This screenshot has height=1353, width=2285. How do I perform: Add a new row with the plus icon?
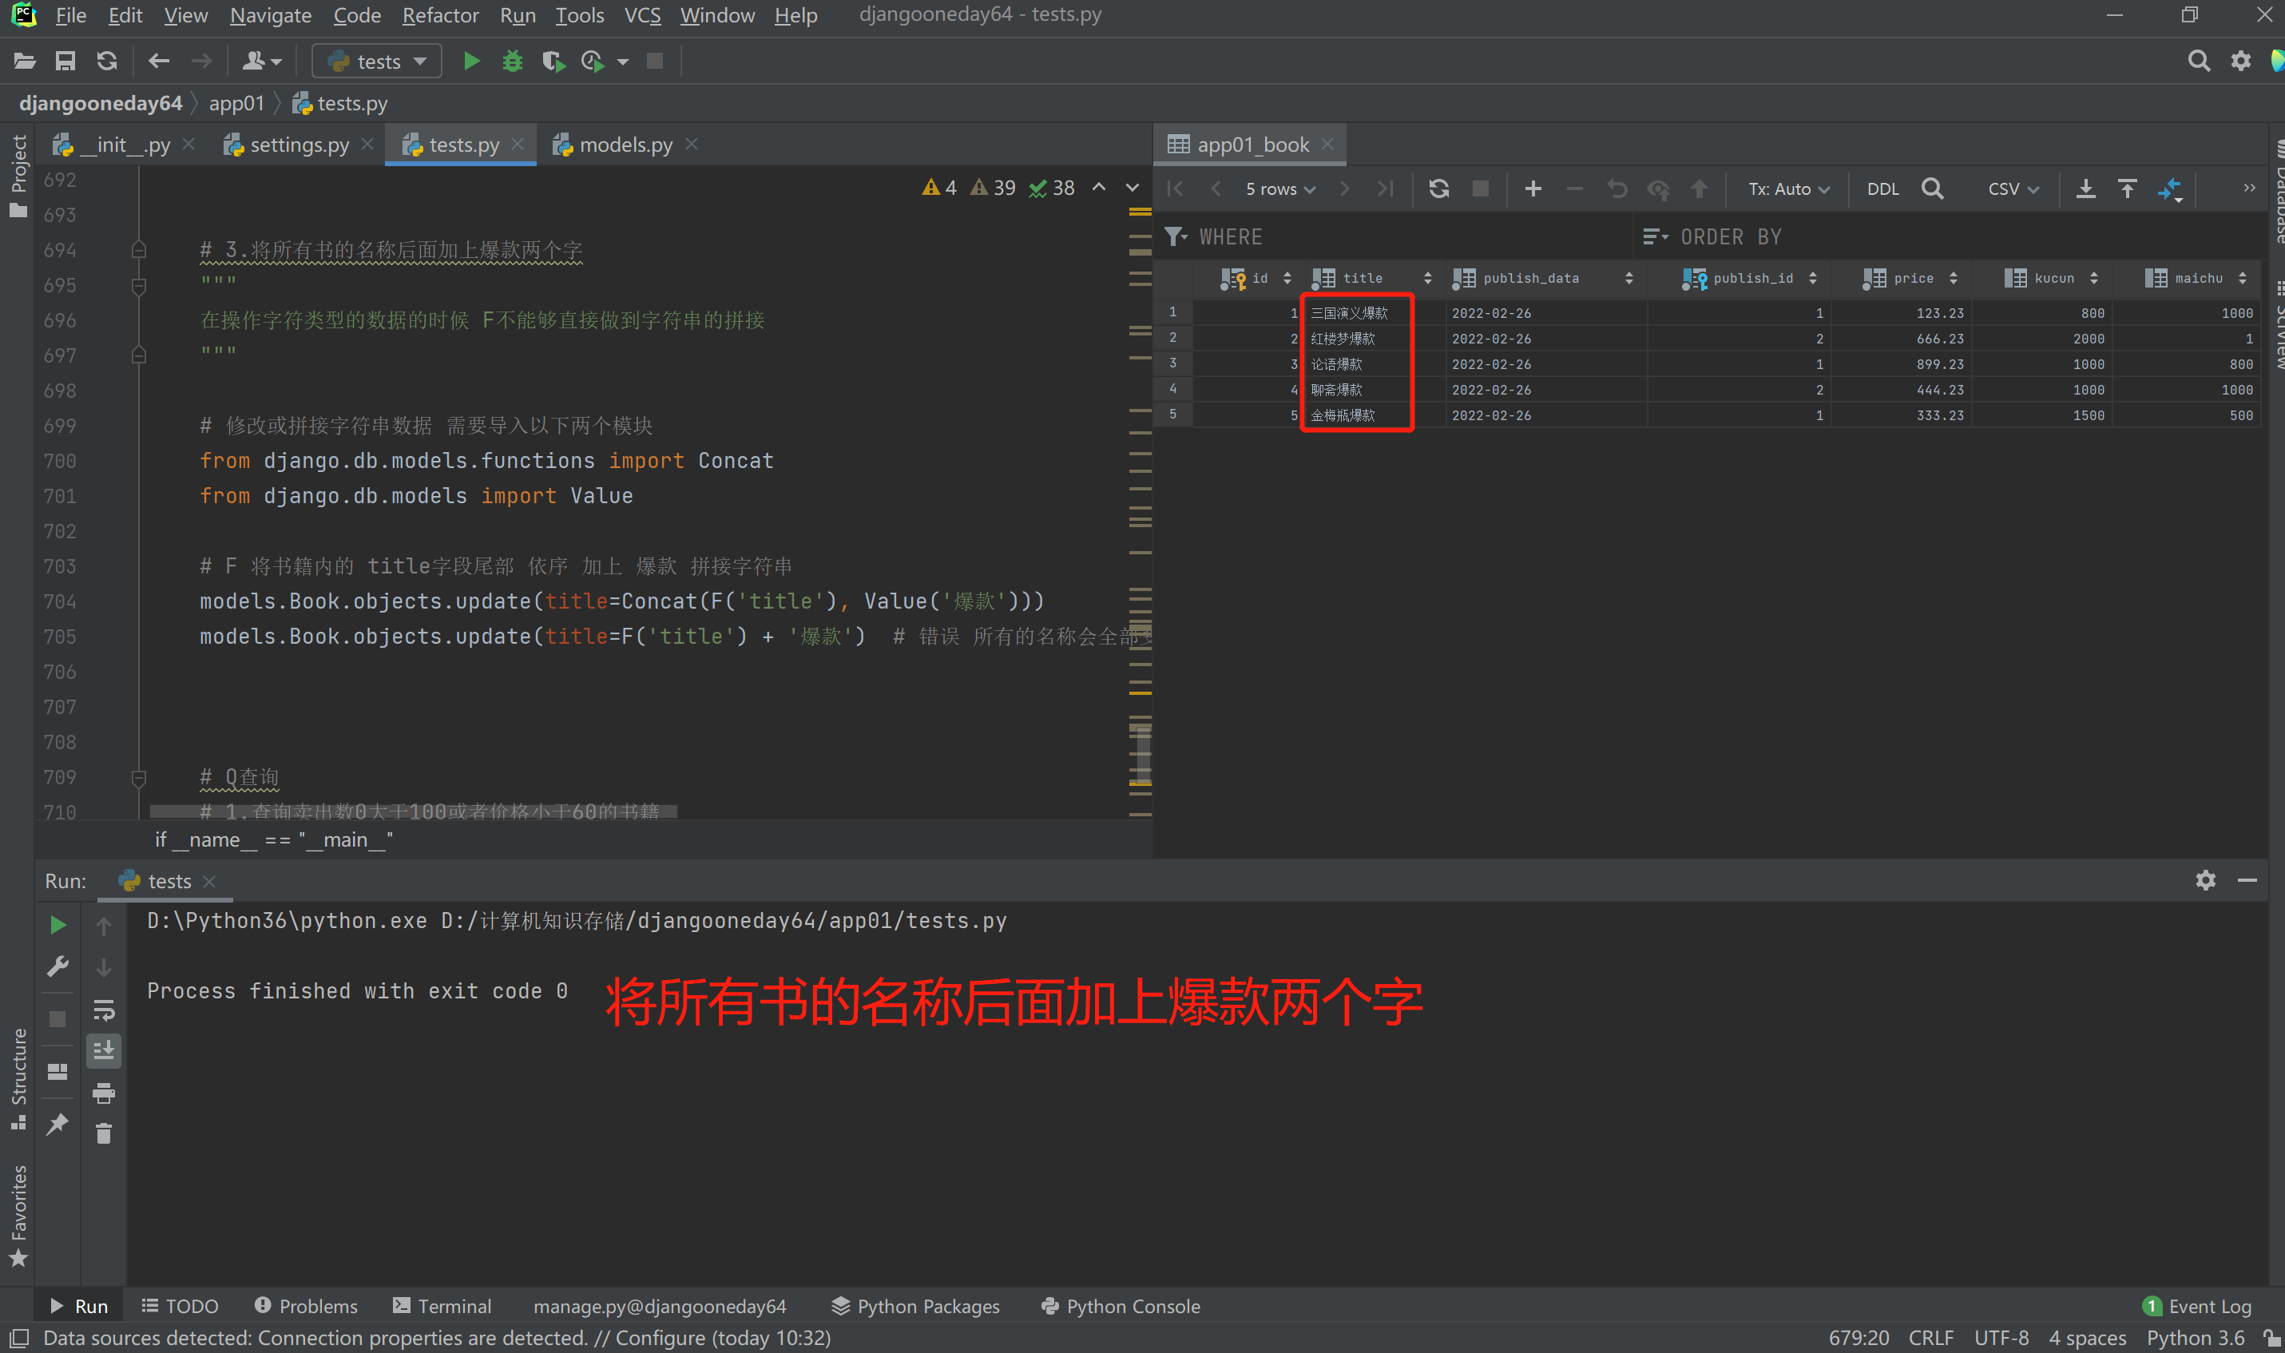[1533, 188]
